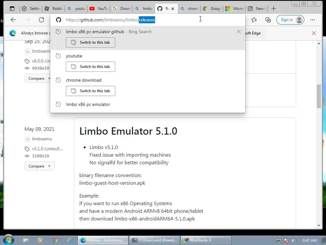326x245 pixels.
Task: Open the Collections icon
Action: [268, 20]
